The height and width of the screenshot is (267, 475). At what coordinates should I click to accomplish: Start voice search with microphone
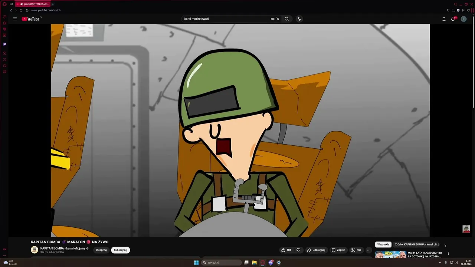click(x=299, y=19)
